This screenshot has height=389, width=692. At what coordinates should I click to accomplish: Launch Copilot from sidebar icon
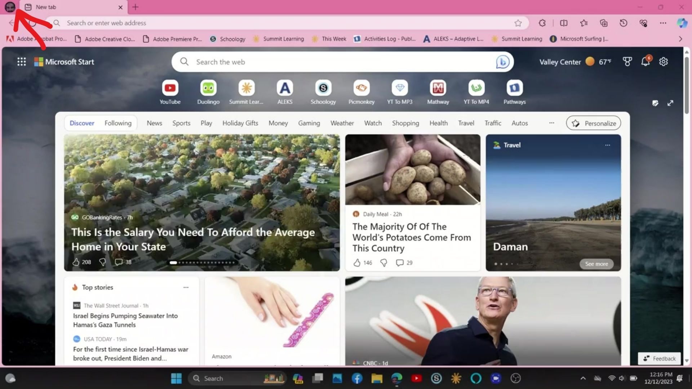coord(682,23)
